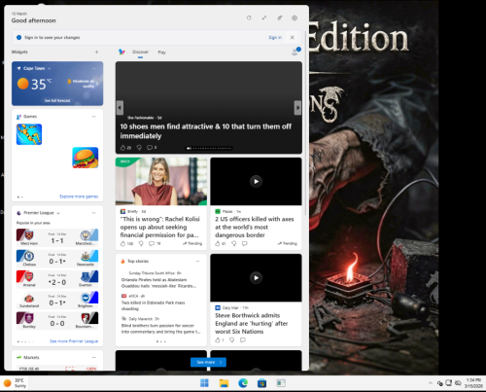Add a new widget with plus icon
This screenshot has width=486, height=392.
click(x=96, y=52)
